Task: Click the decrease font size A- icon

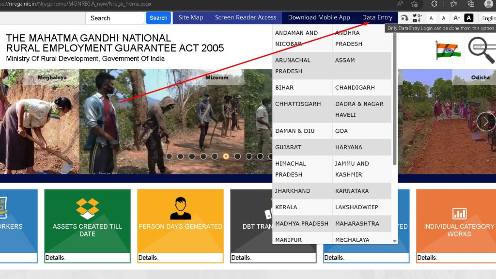Action: tap(432, 18)
